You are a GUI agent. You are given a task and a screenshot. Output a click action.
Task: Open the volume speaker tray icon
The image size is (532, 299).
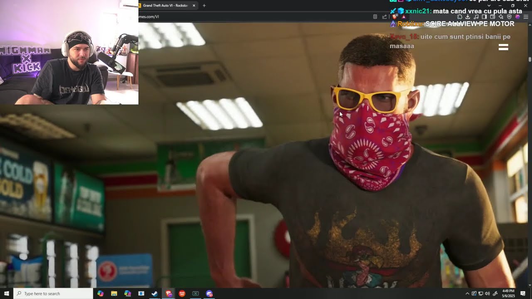[x=487, y=294]
